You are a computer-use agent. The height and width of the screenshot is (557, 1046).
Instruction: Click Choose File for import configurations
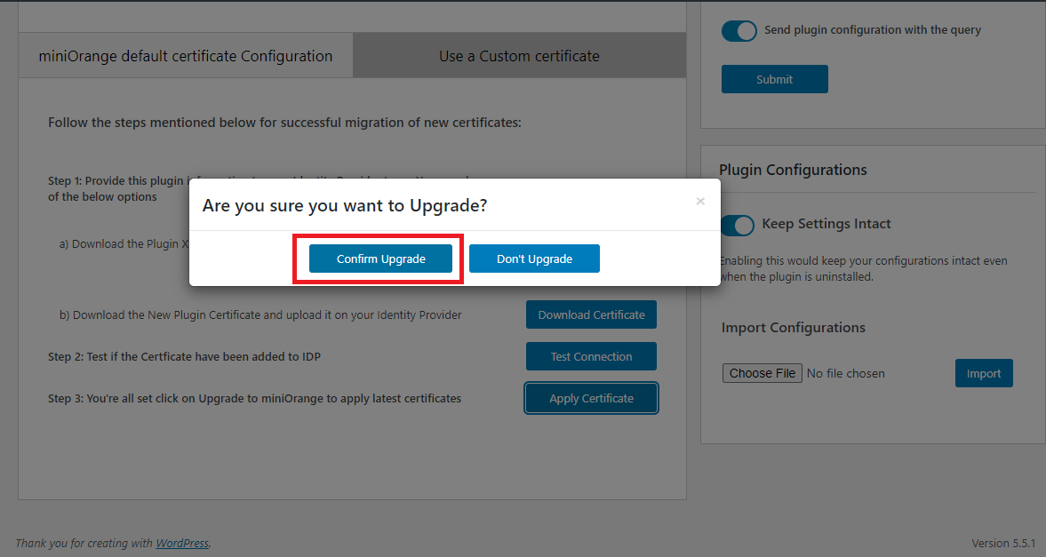click(763, 373)
